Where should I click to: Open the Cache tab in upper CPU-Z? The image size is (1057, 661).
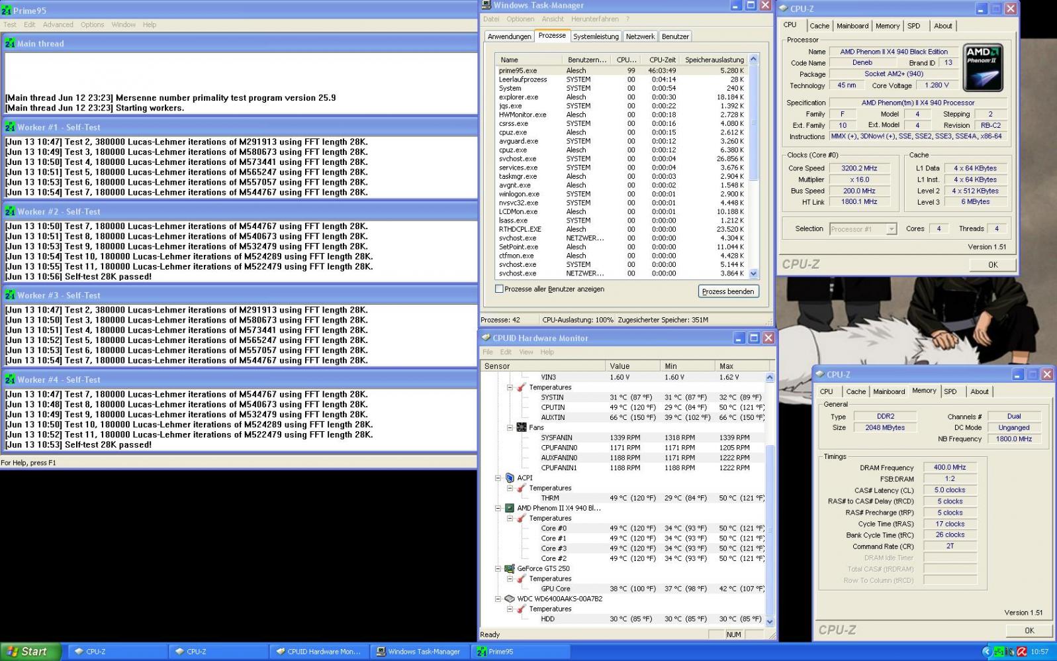[x=819, y=26]
